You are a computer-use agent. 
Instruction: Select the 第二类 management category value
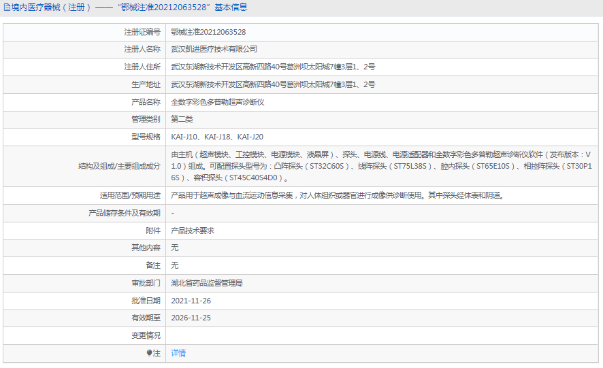182,119
